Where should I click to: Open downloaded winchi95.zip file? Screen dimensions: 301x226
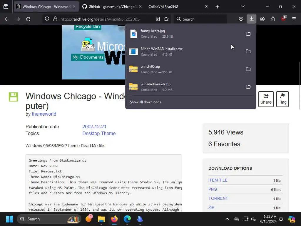[x=184, y=69]
